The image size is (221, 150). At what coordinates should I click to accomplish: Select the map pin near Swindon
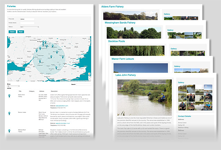pyautogui.click(x=40, y=61)
